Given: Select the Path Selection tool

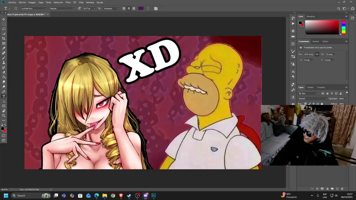Looking at the screenshot, I should click(x=4, y=101).
